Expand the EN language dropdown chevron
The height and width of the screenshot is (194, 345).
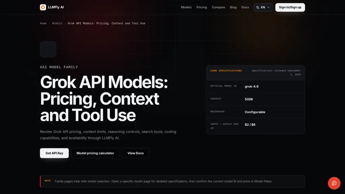(269, 7)
